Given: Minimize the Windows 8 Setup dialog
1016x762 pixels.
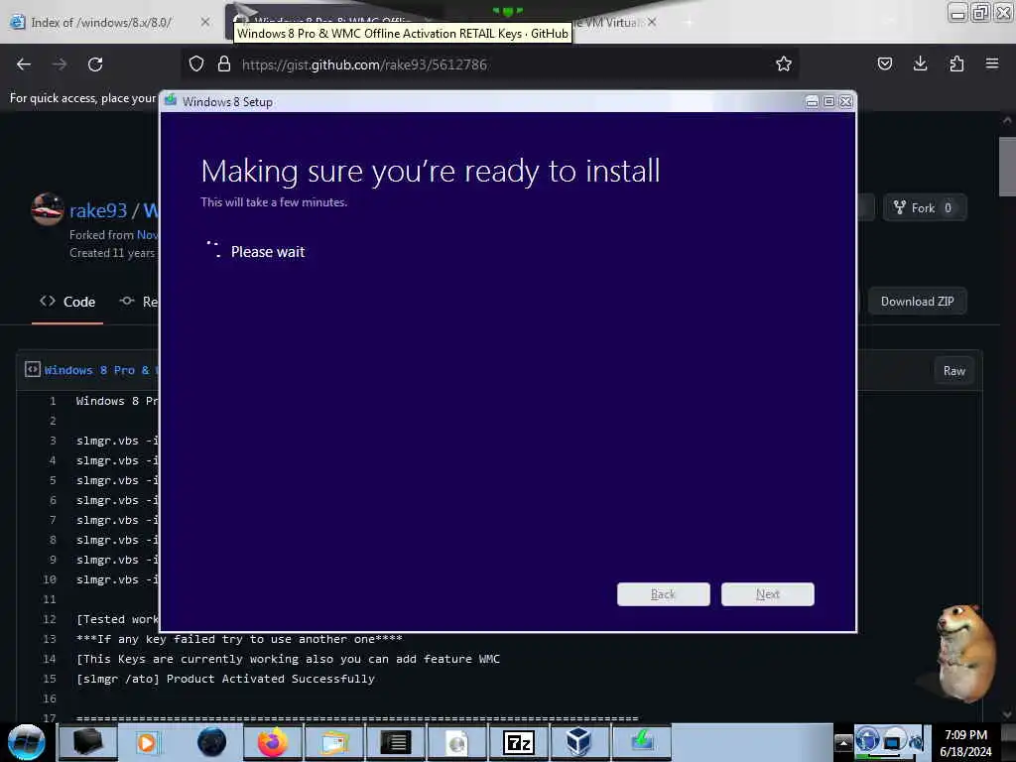Looking at the screenshot, I should coord(812,101).
